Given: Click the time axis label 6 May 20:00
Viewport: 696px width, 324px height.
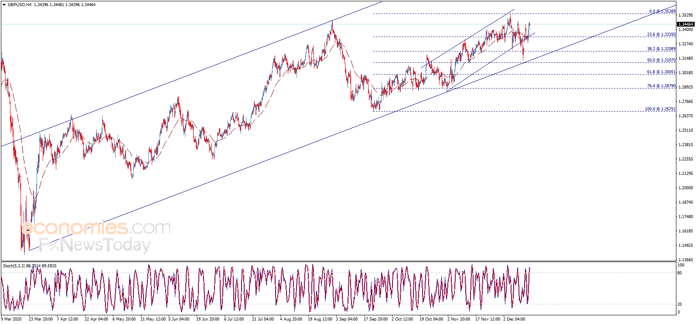Looking at the screenshot, I should click(124, 319).
